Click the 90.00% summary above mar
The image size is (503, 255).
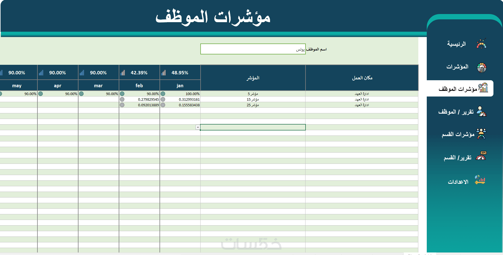click(98, 73)
